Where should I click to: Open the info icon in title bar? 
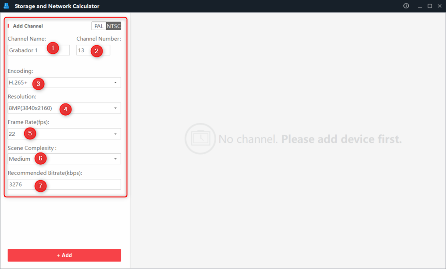coord(406,6)
